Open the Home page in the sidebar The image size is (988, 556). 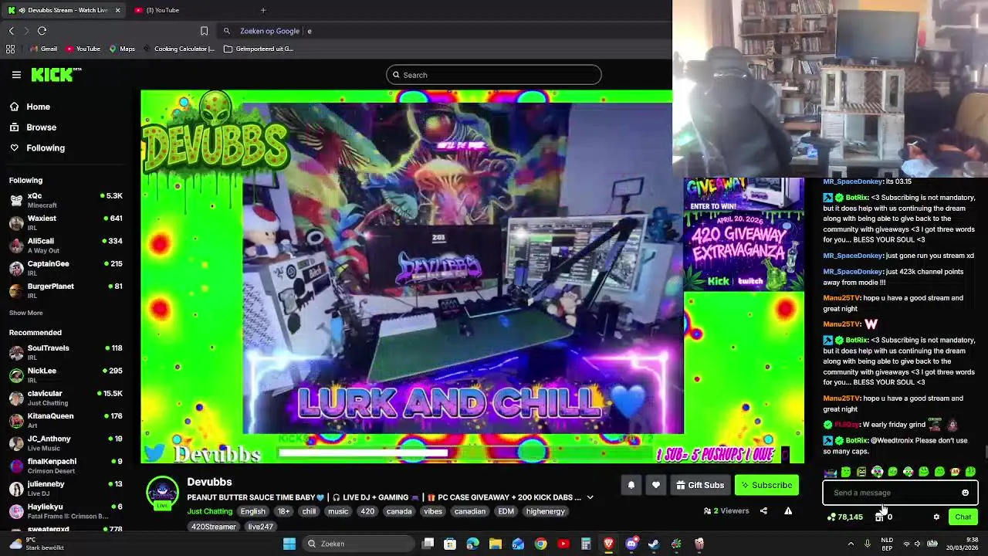(x=38, y=107)
